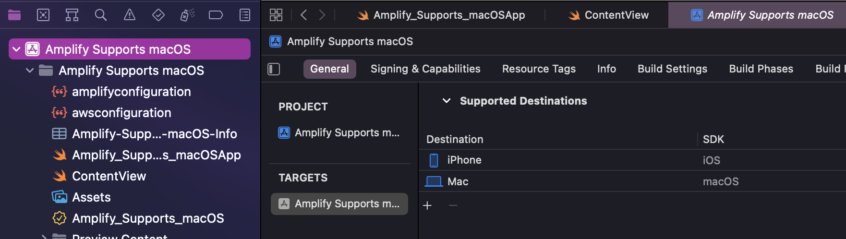
Task: Add a new supported destination with plus
Action: pyautogui.click(x=427, y=205)
